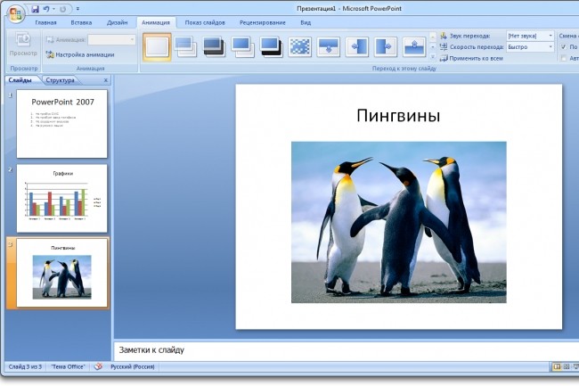
Task: Select slide 3 thumbnail Пингвины
Action: coord(62,273)
